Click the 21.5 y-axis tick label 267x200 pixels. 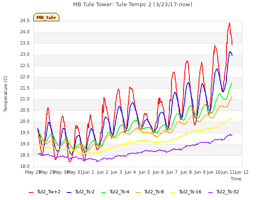click(x=25, y=88)
